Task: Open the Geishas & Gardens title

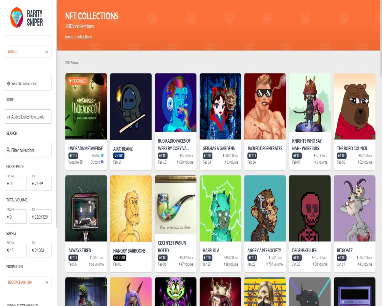Action: coord(219,148)
